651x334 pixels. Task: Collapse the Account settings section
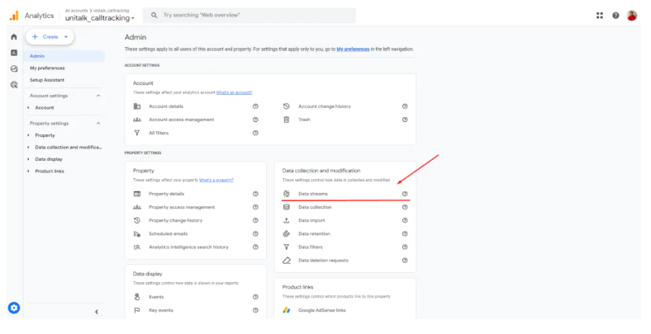(99, 96)
